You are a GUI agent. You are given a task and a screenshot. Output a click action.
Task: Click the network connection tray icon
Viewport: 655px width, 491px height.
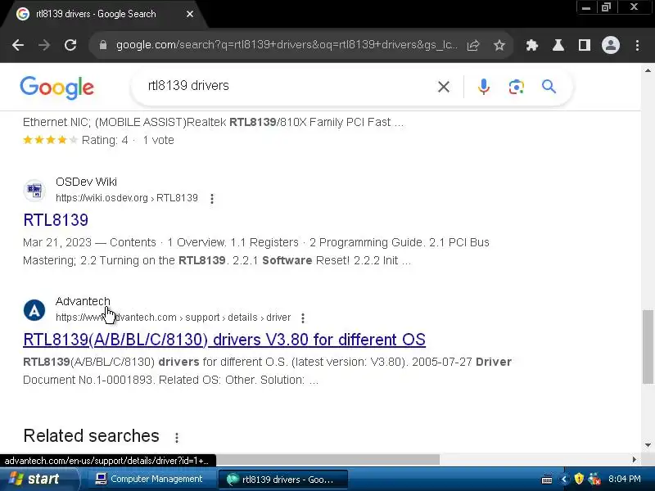(x=594, y=479)
